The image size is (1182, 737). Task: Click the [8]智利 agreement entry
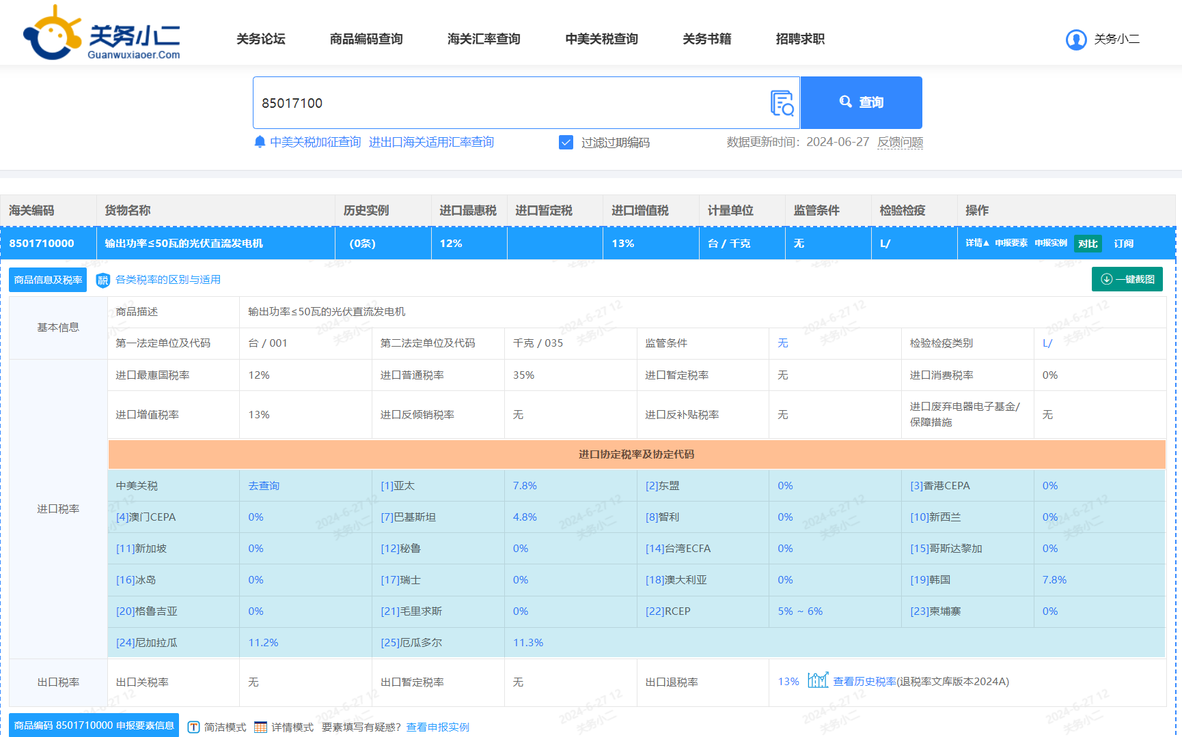tap(662, 517)
